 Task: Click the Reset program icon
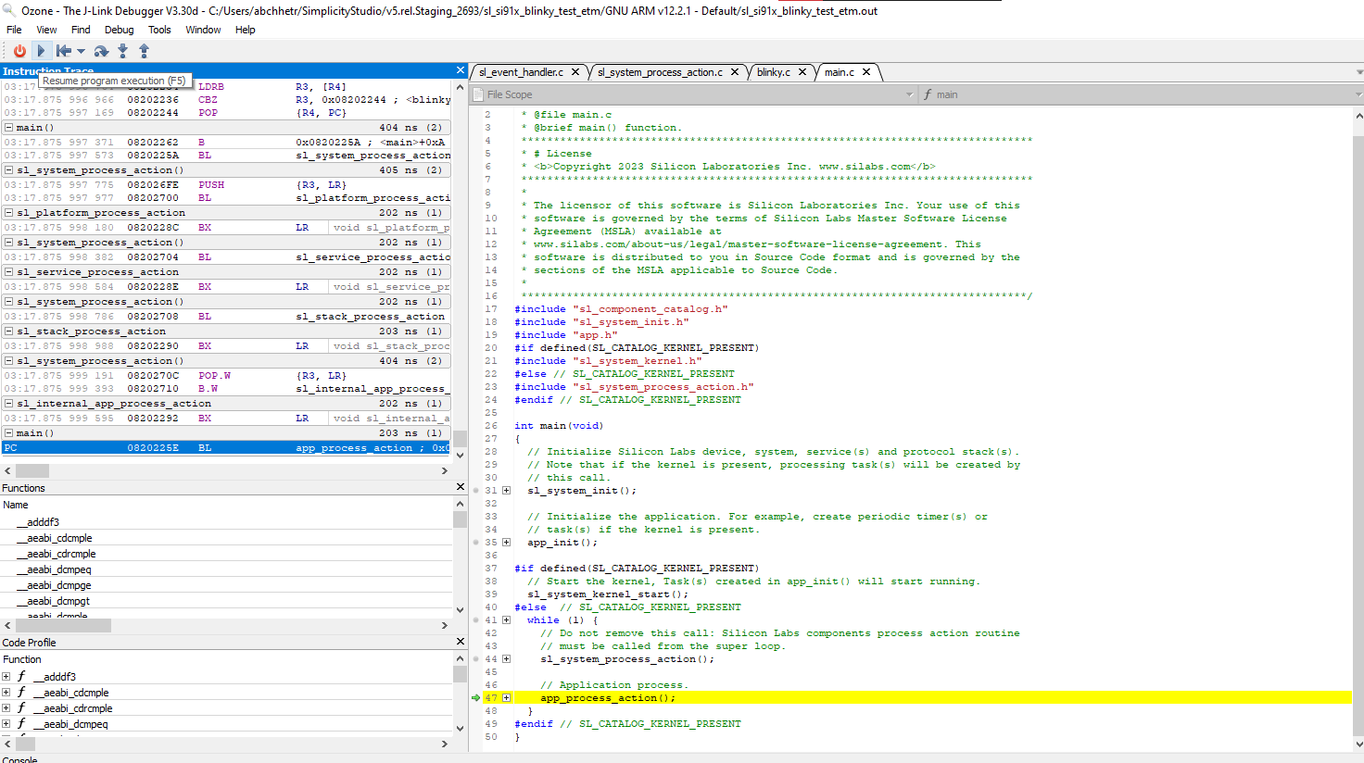point(62,51)
